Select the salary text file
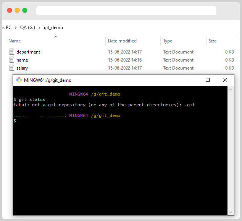The image size is (242, 221). tap(22, 68)
